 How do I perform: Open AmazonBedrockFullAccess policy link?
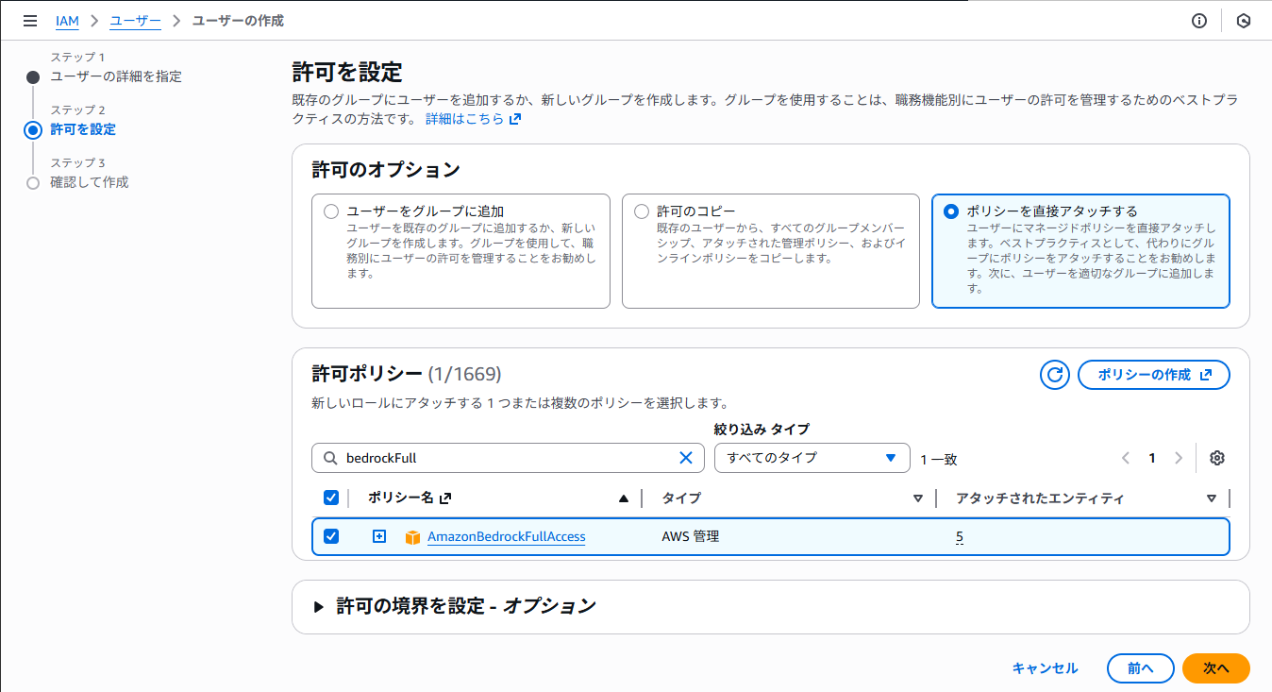(507, 536)
